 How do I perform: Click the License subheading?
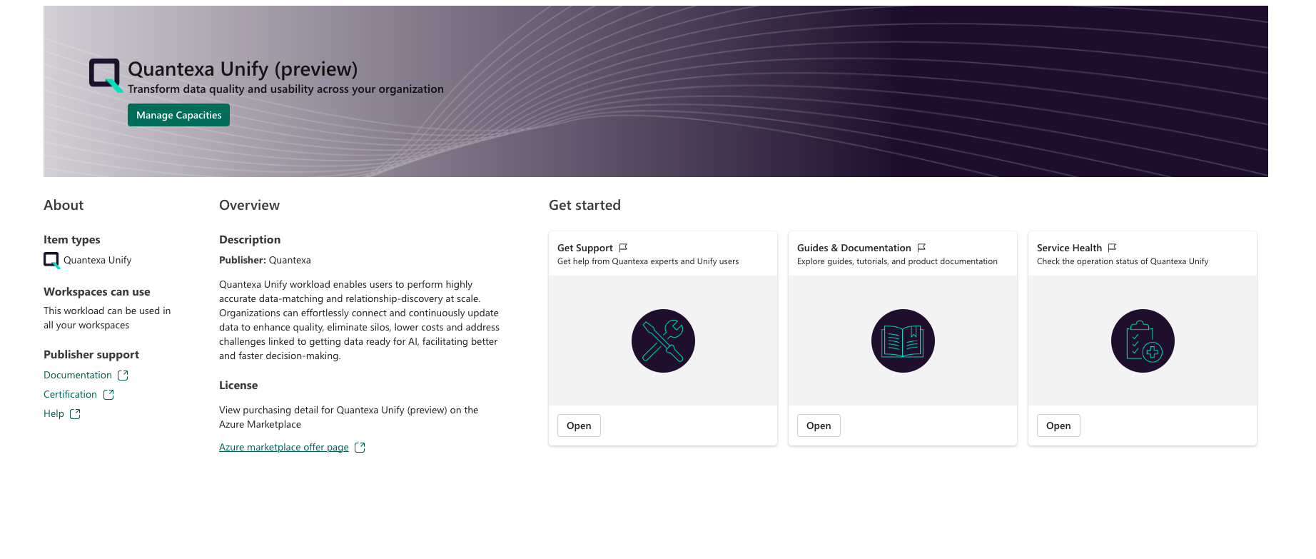[x=238, y=385]
